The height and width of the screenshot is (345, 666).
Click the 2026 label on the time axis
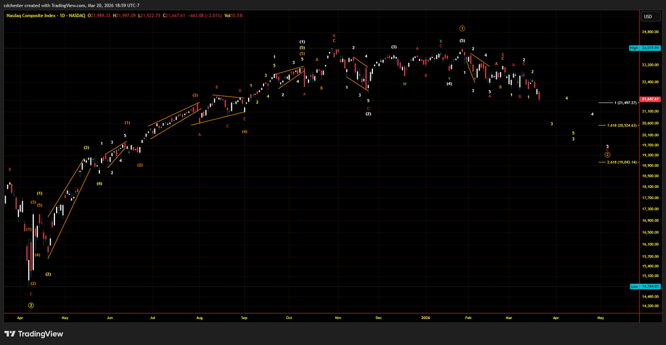pos(425,318)
